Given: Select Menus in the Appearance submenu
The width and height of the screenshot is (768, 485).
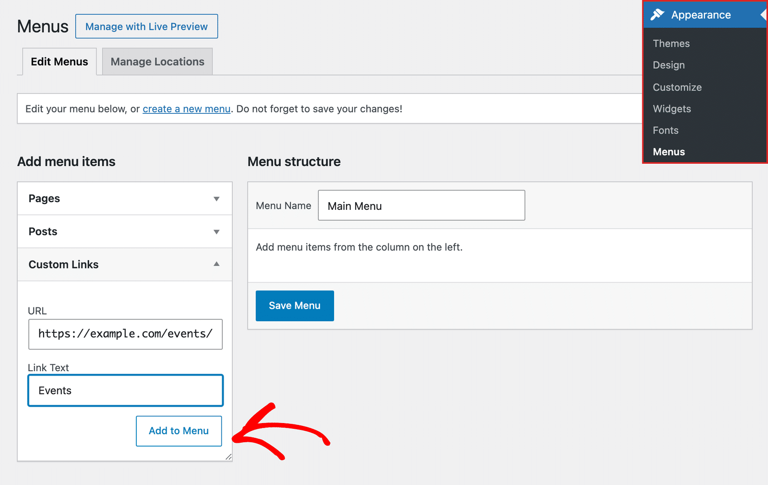Looking at the screenshot, I should point(669,152).
